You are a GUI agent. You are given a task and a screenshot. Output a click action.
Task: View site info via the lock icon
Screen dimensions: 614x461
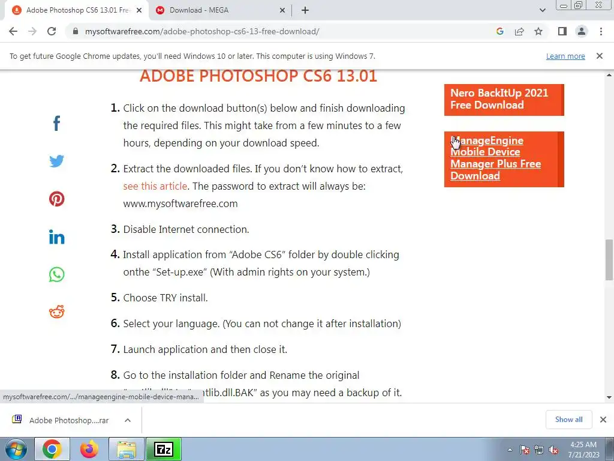point(76,31)
